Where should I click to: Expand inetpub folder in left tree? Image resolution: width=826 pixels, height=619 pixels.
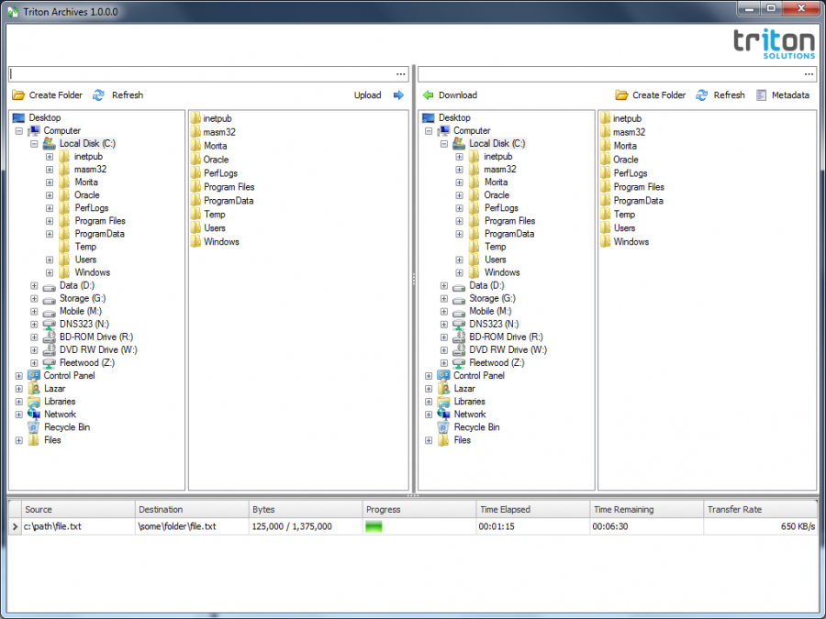[50, 156]
